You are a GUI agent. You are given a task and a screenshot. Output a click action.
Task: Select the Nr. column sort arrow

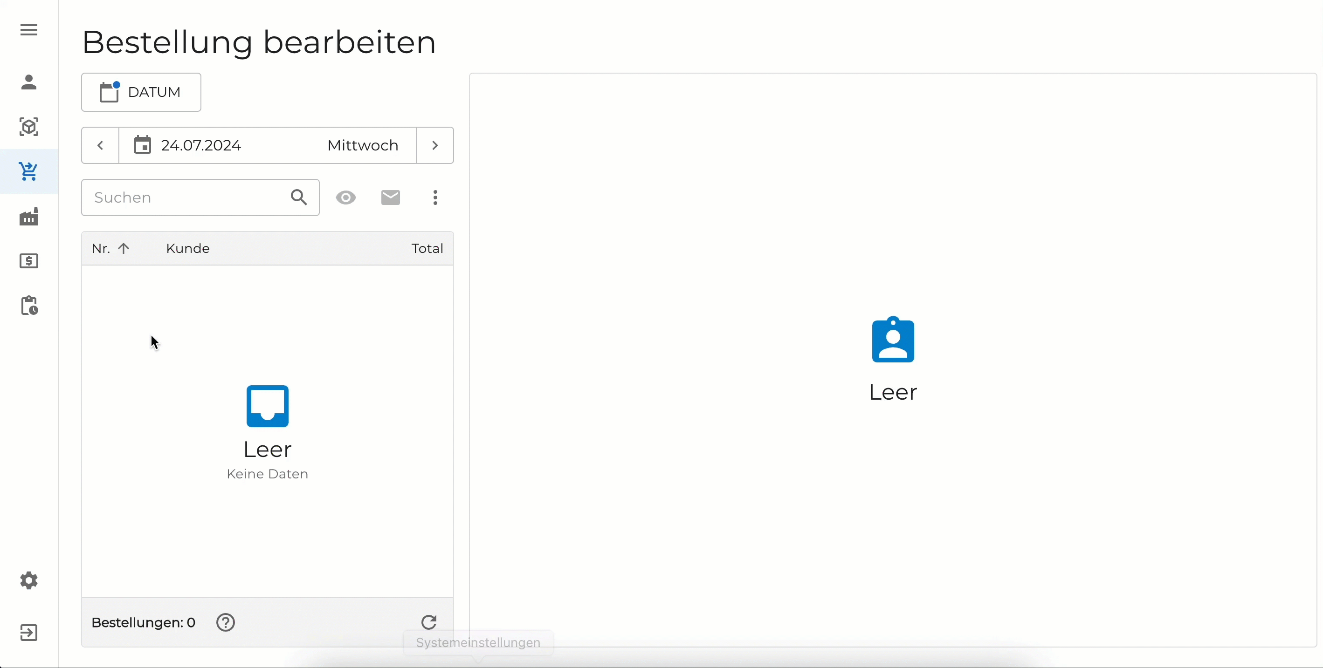[124, 248]
